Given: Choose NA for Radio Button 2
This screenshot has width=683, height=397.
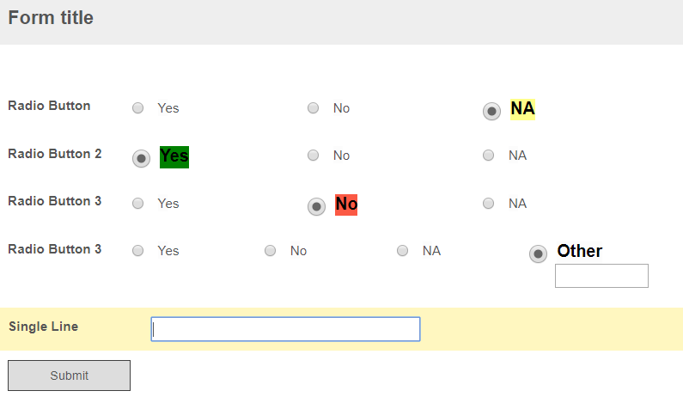Looking at the screenshot, I should coord(489,156).
